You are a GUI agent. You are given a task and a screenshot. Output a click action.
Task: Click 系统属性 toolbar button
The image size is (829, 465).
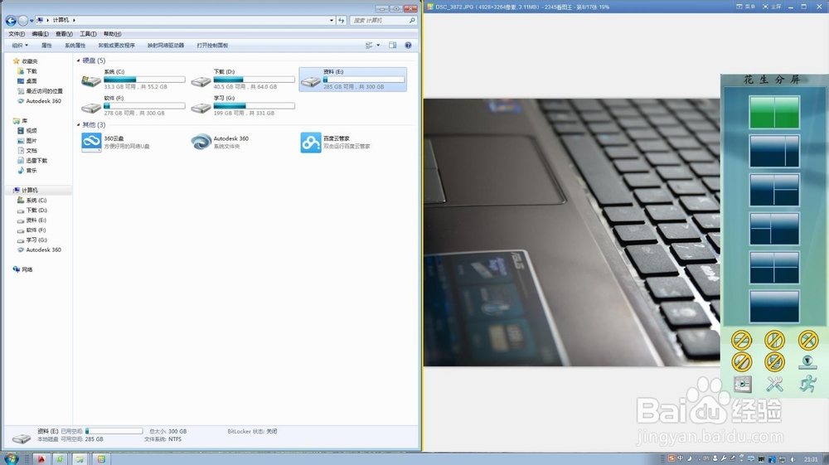(x=75, y=46)
